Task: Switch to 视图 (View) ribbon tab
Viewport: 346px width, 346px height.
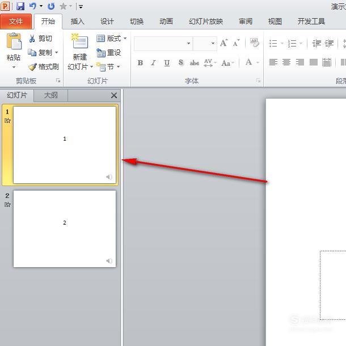Action: pos(275,22)
